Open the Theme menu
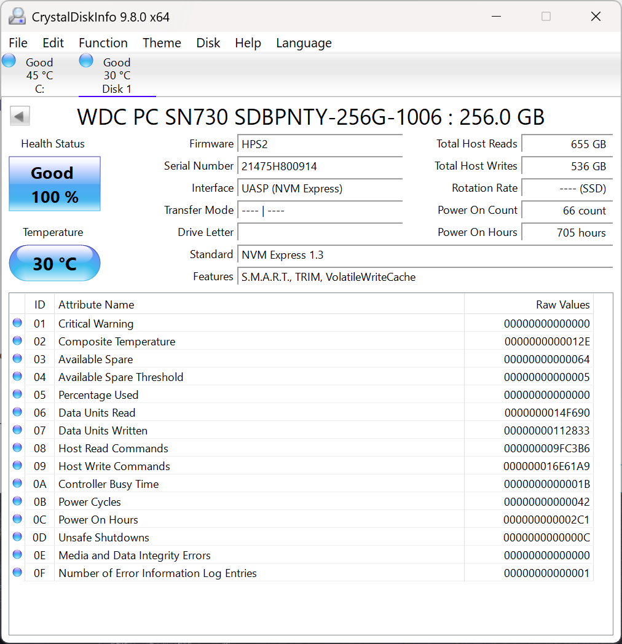The width and height of the screenshot is (622, 644). 162,43
